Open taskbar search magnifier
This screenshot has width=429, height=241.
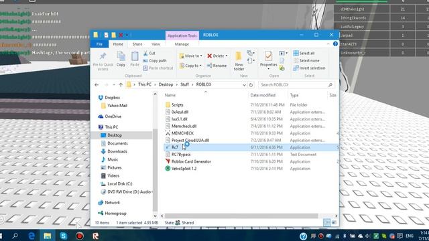click(15, 236)
